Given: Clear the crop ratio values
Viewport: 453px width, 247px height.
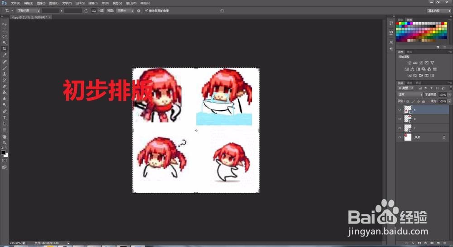Looking at the screenshot, I should (x=86, y=11).
